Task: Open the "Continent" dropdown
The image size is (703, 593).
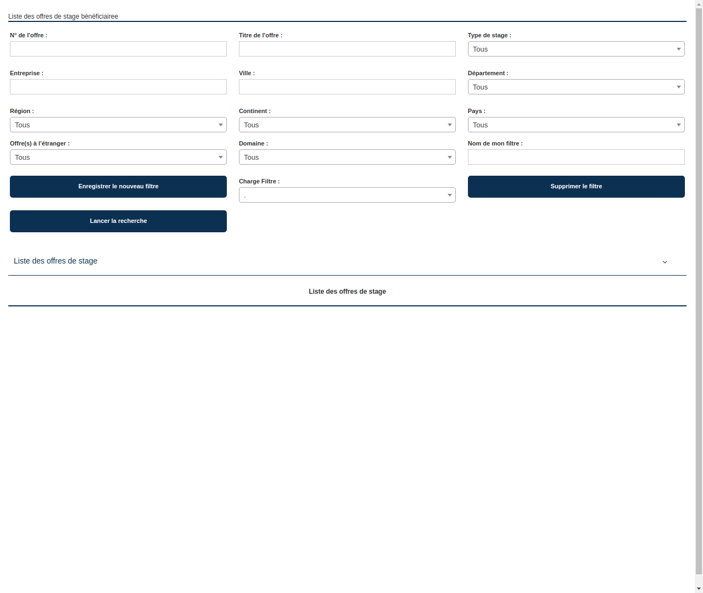Action: coord(347,125)
